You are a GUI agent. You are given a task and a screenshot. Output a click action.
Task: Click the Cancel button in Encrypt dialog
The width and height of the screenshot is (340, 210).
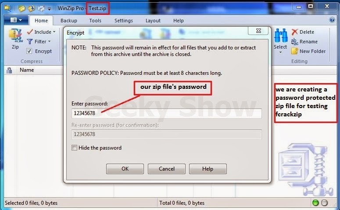point(167,169)
